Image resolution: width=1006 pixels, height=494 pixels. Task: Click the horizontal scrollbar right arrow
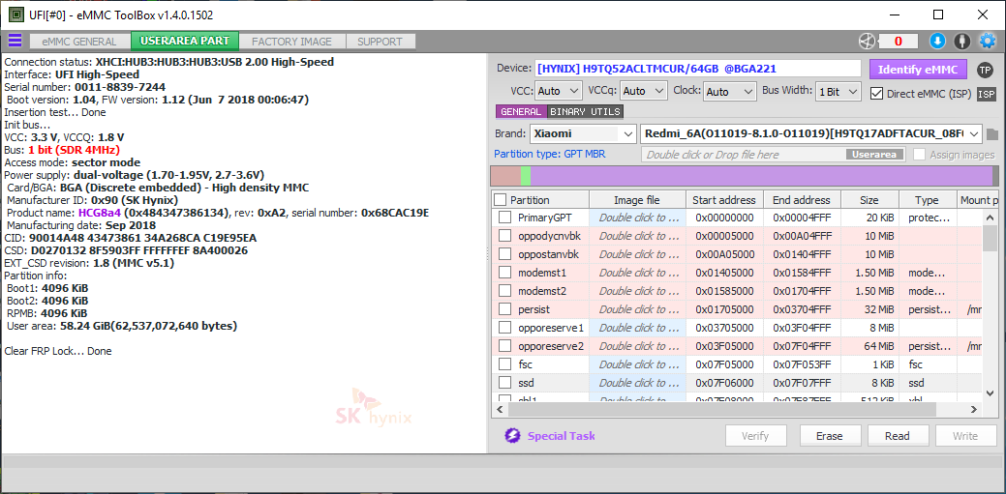point(975,408)
